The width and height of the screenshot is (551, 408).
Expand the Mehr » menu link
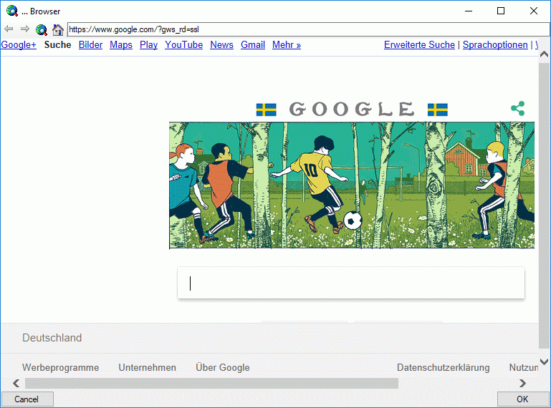click(287, 45)
